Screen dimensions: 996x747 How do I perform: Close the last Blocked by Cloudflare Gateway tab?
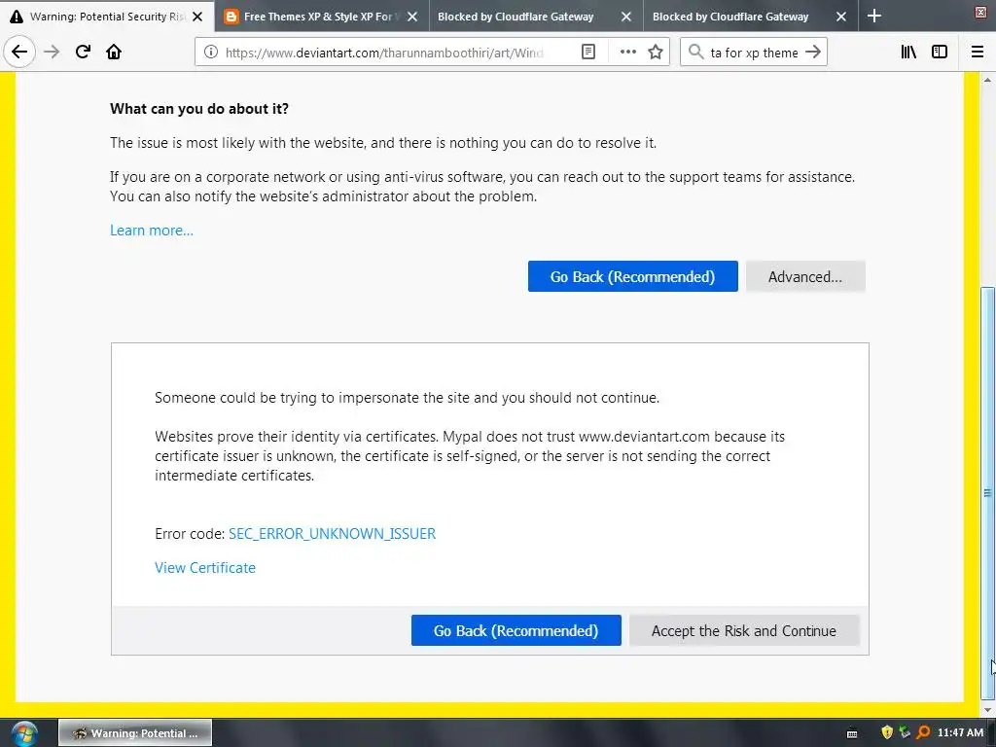coord(841,17)
